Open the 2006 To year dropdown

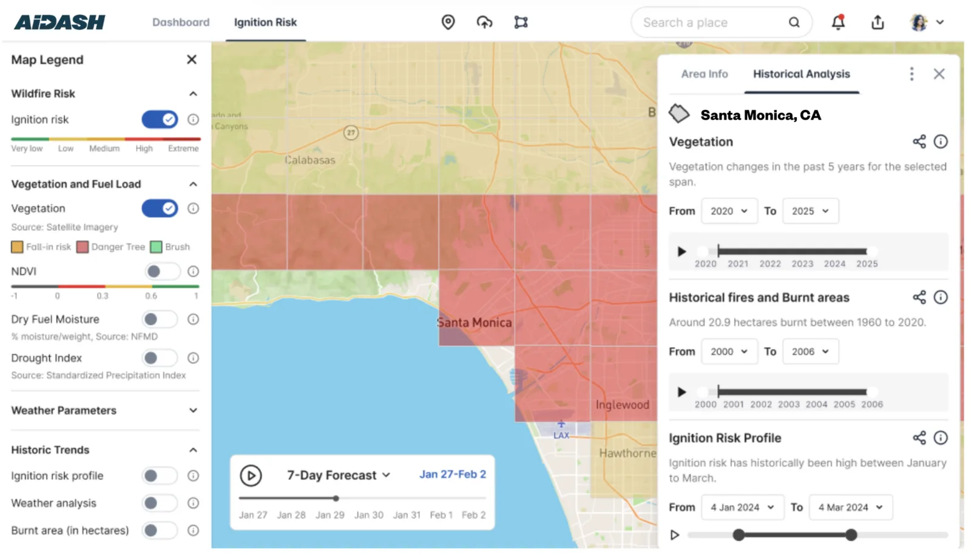coord(810,351)
